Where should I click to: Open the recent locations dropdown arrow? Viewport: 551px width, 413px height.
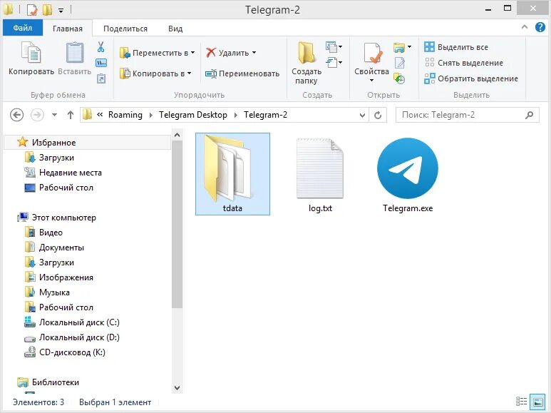point(54,115)
